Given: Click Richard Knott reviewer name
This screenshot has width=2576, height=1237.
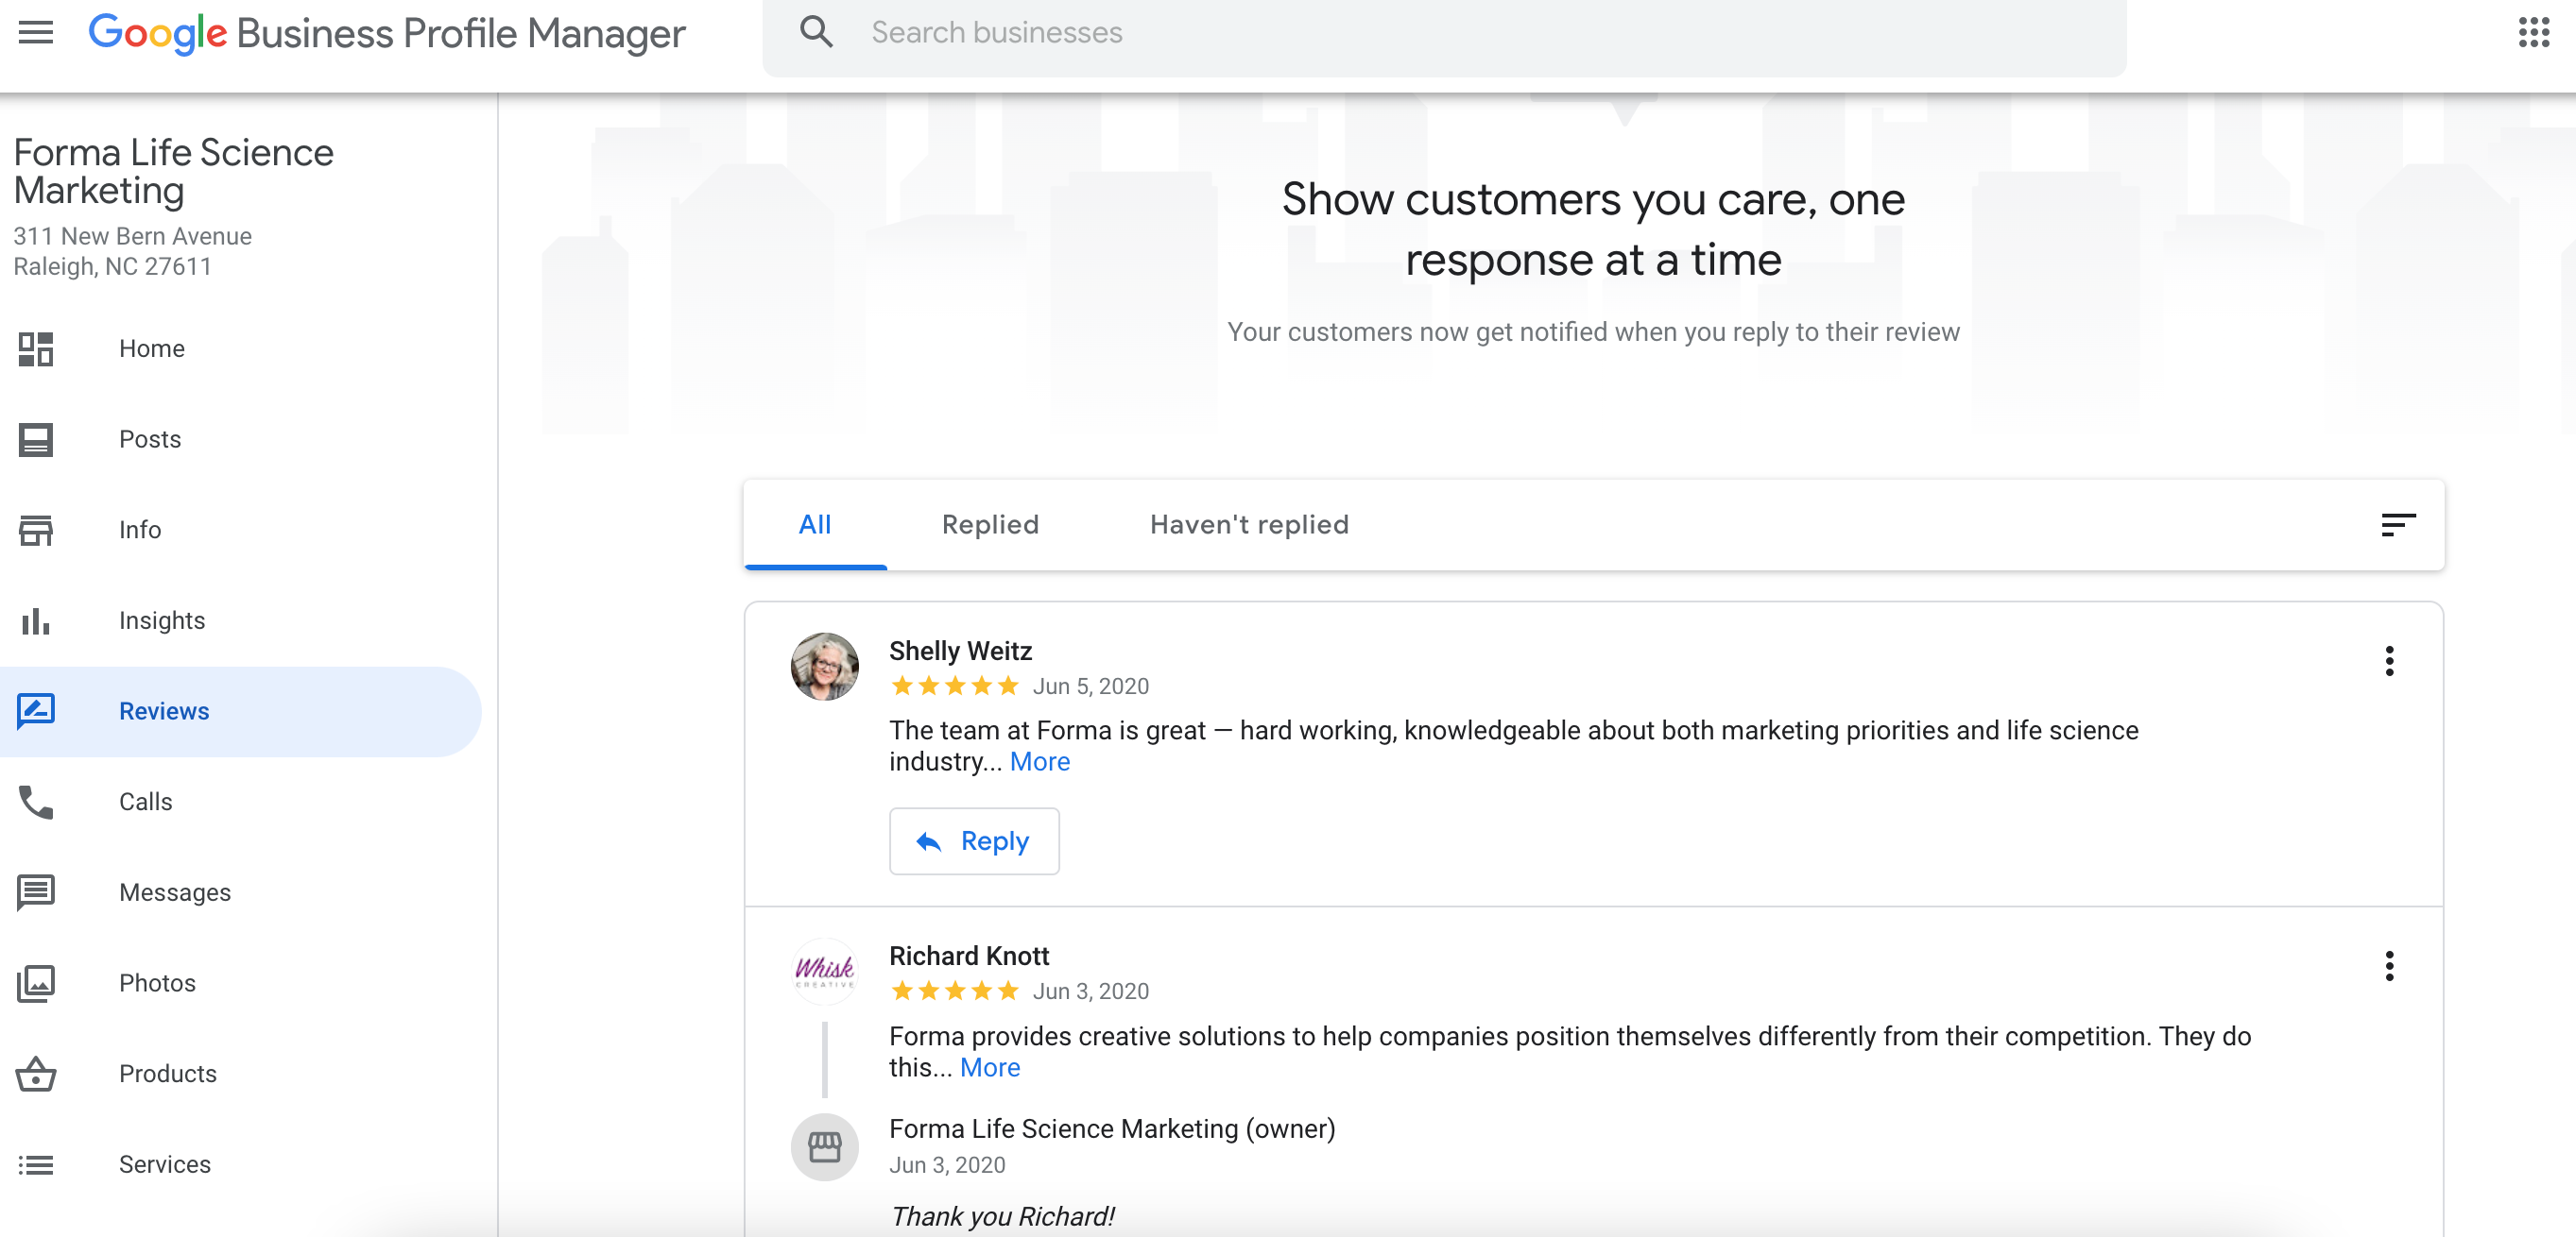Looking at the screenshot, I should pyautogui.click(x=969, y=957).
